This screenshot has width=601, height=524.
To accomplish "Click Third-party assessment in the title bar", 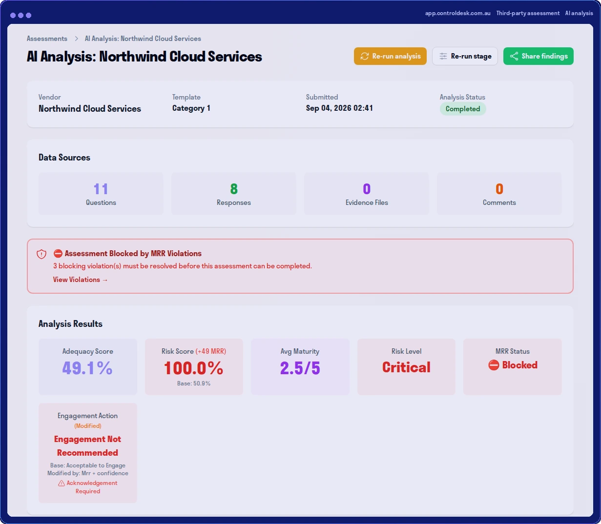I will point(528,13).
